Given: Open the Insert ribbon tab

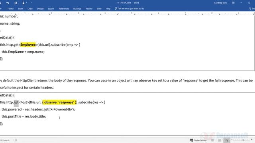Looking at the screenshot, I should [x=20, y=9].
